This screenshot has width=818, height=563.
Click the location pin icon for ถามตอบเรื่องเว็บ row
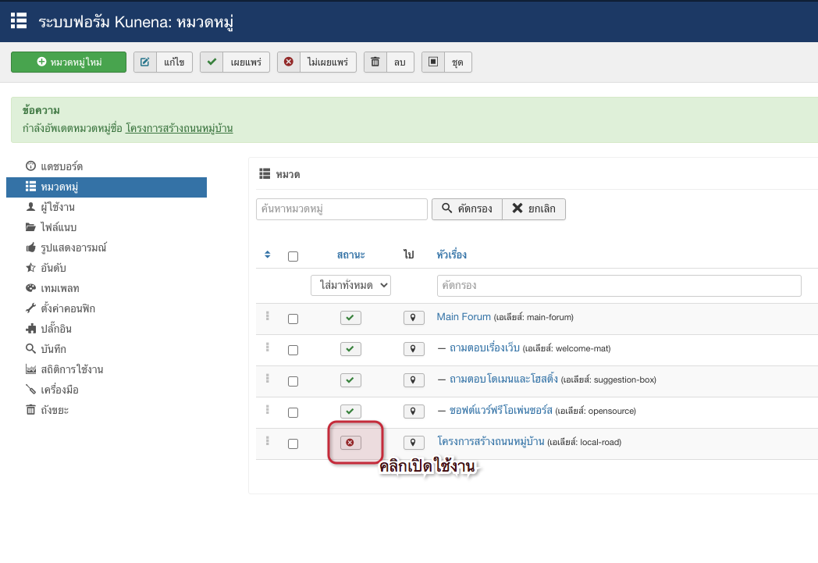(x=413, y=349)
